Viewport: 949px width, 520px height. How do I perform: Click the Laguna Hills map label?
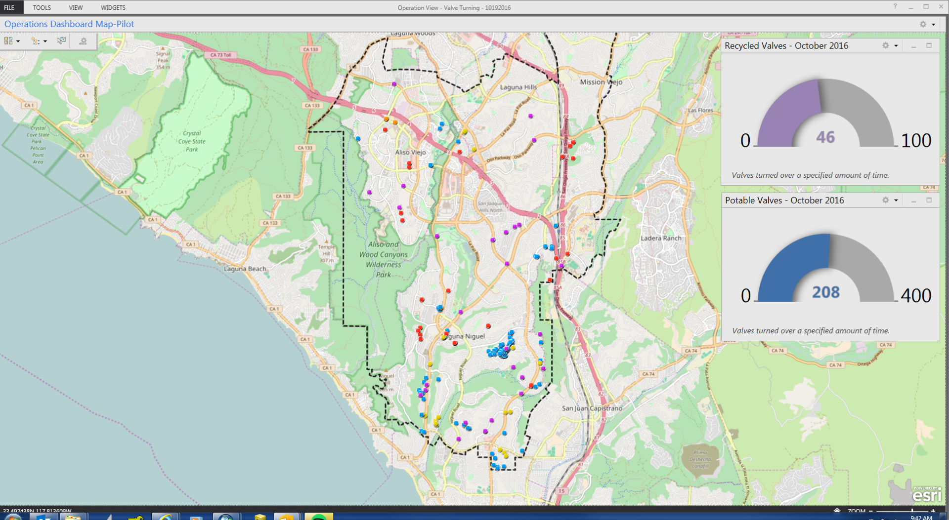pyautogui.click(x=518, y=87)
